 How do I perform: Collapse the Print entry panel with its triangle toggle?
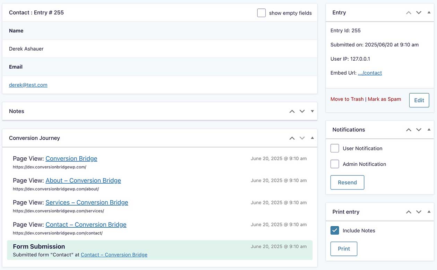(x=429, y=211)
